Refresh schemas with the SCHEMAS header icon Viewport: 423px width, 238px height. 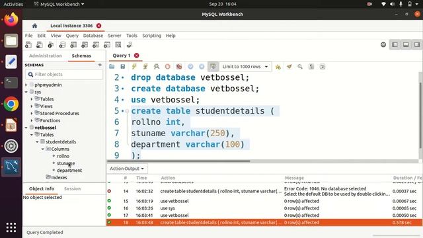[100, 65]
